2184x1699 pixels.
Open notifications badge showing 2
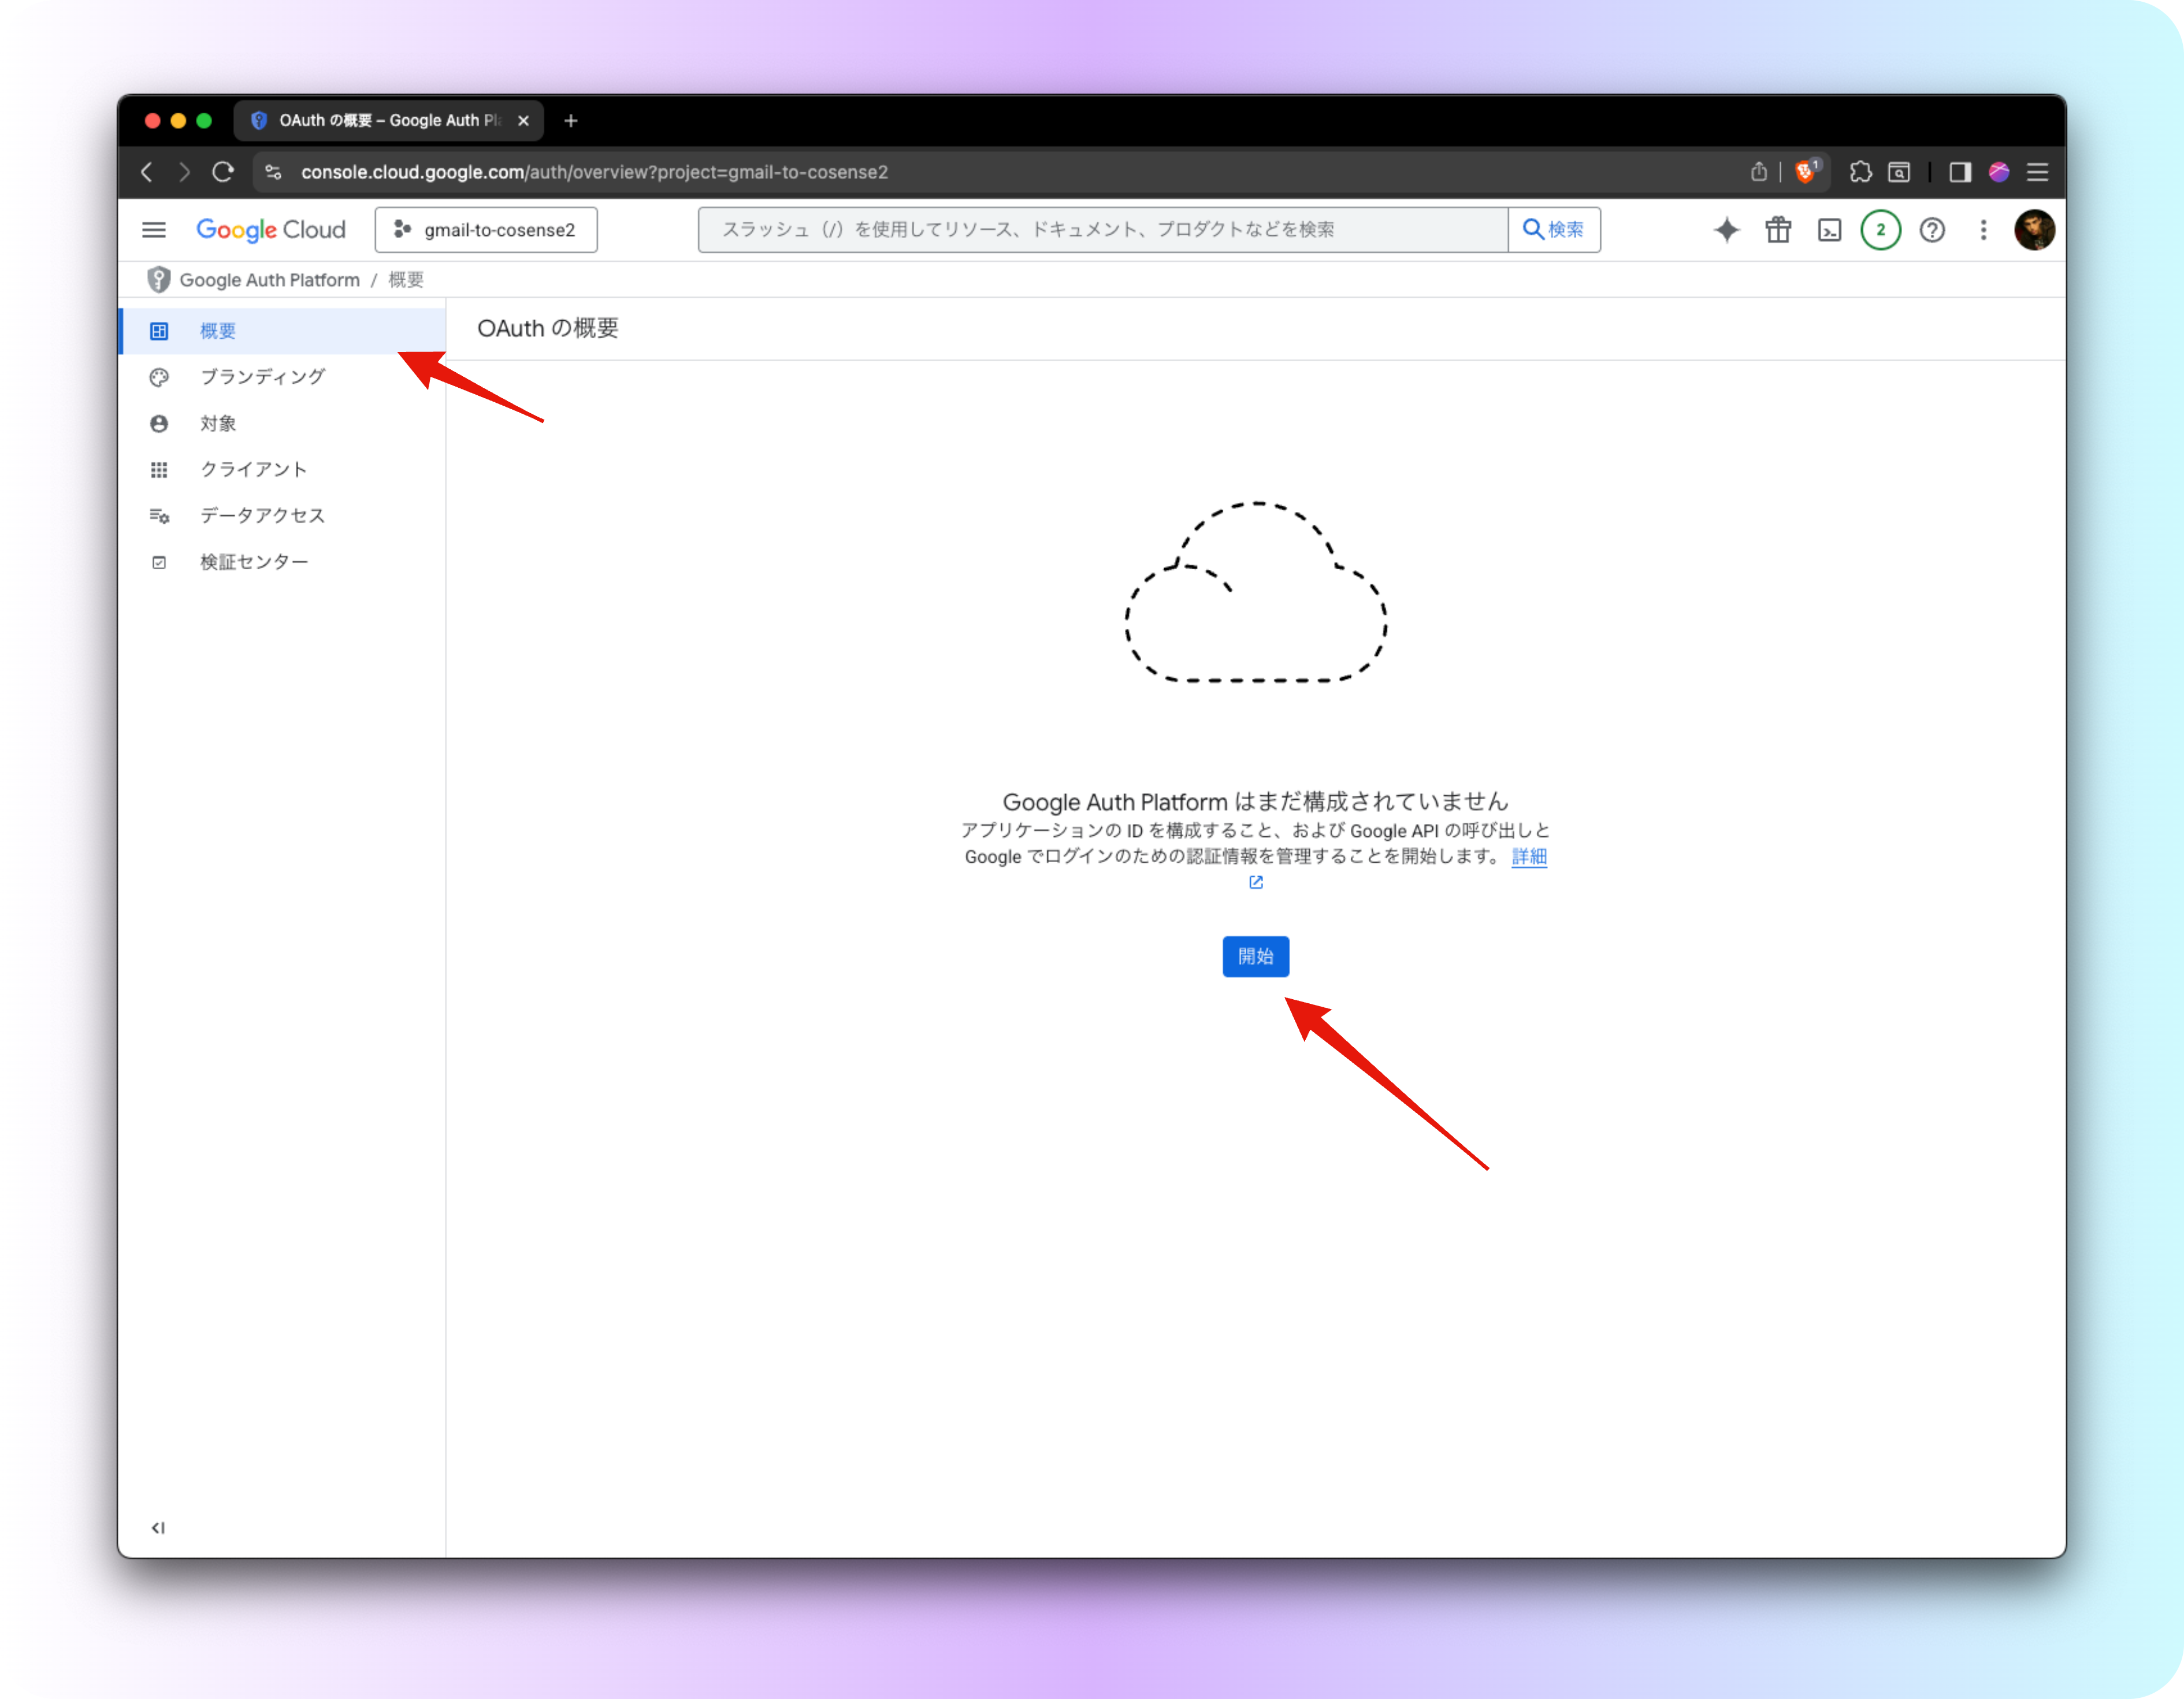[1880, 230]
